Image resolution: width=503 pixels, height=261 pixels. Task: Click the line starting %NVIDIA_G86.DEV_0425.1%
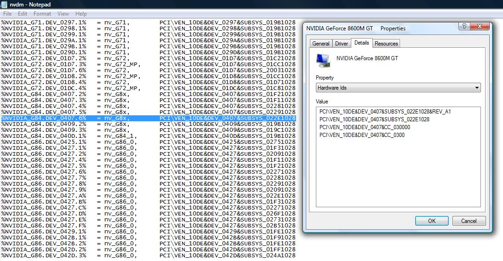pyautogui.click(x=148, y=142)
